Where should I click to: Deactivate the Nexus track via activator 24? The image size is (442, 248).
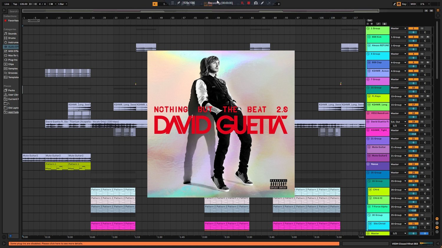click(x=413, y=164)
